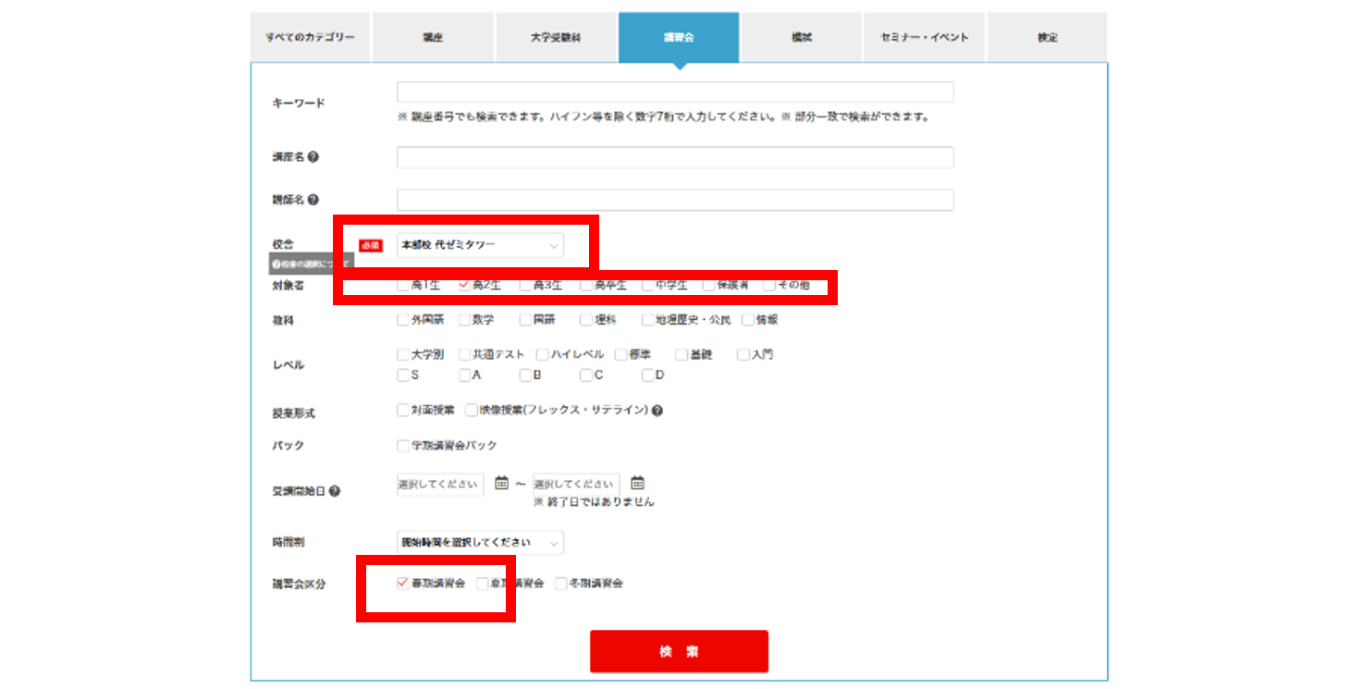Open the セミナー・イベント tab
Screen dimensions: 1363x689
tap(924, 38)
